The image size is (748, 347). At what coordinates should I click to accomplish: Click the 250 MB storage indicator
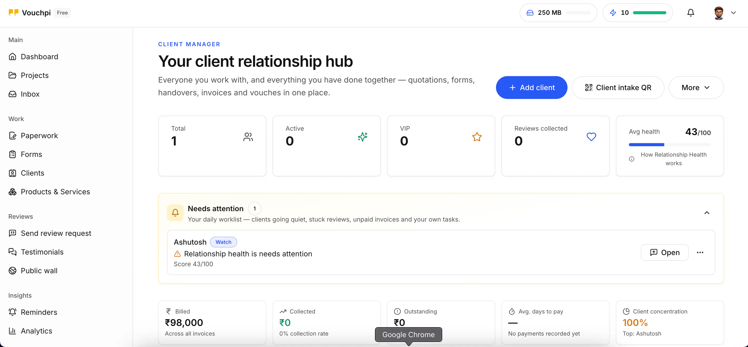pyautogui.click(x=558, y=13)
